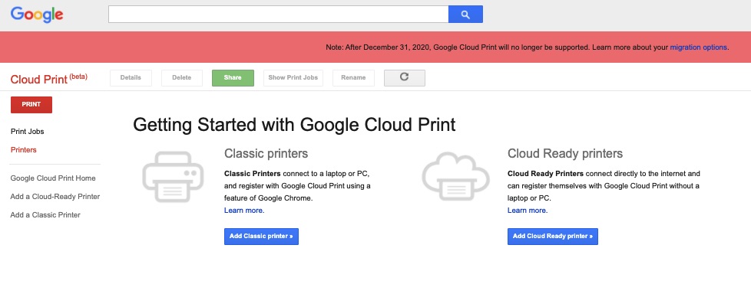Click Learn more under Cloud Ready printers
The height and width of the screenshot is (281, 751).
click(x=528, y=211)
